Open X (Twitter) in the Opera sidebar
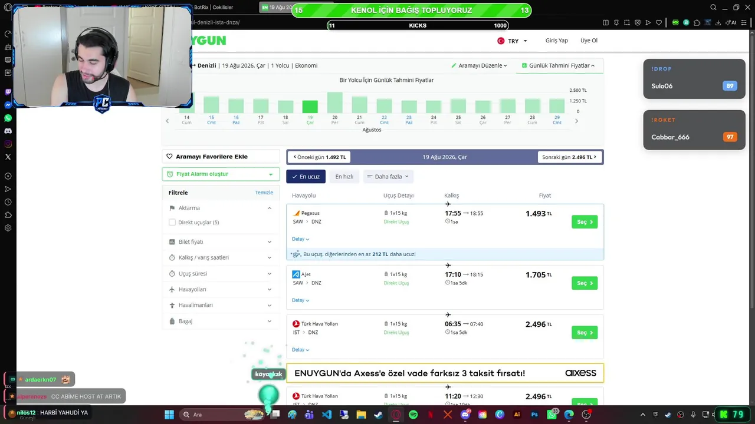The width and height of the screenshot is (755, 424). (8, 157)
